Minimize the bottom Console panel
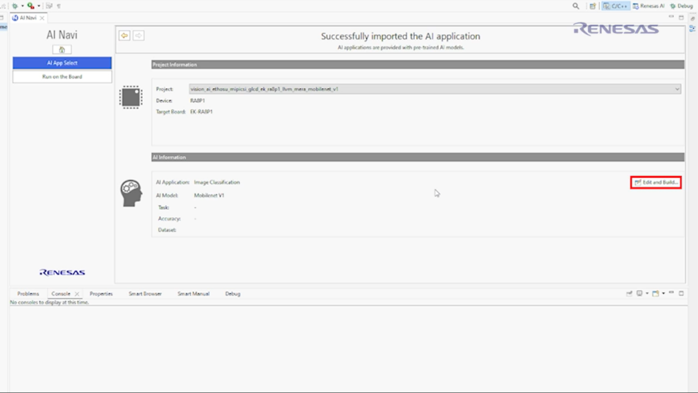The width and height of the screenshot is (698, 393). [672, 293]
